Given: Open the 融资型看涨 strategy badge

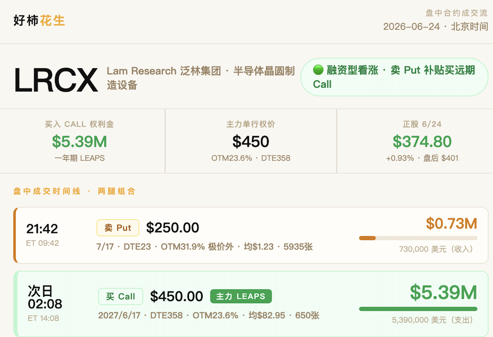Looking at the screenshot, I should [x=394, y=77].
